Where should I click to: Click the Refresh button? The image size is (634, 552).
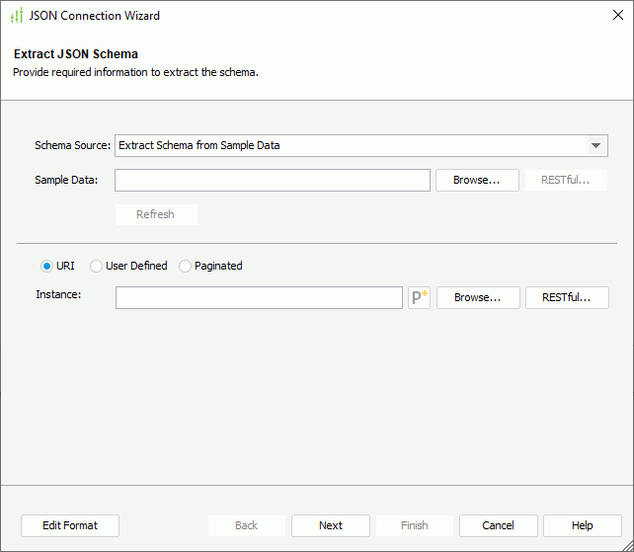156,214
